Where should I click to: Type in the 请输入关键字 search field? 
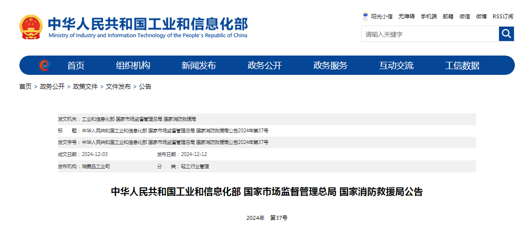click(x=430, y=34)
